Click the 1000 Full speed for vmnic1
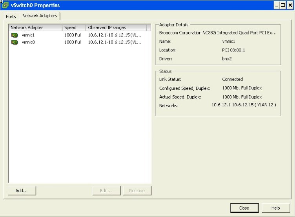This screenshot has width=295, height=217. pyautogui.click(x=73, y=35)
